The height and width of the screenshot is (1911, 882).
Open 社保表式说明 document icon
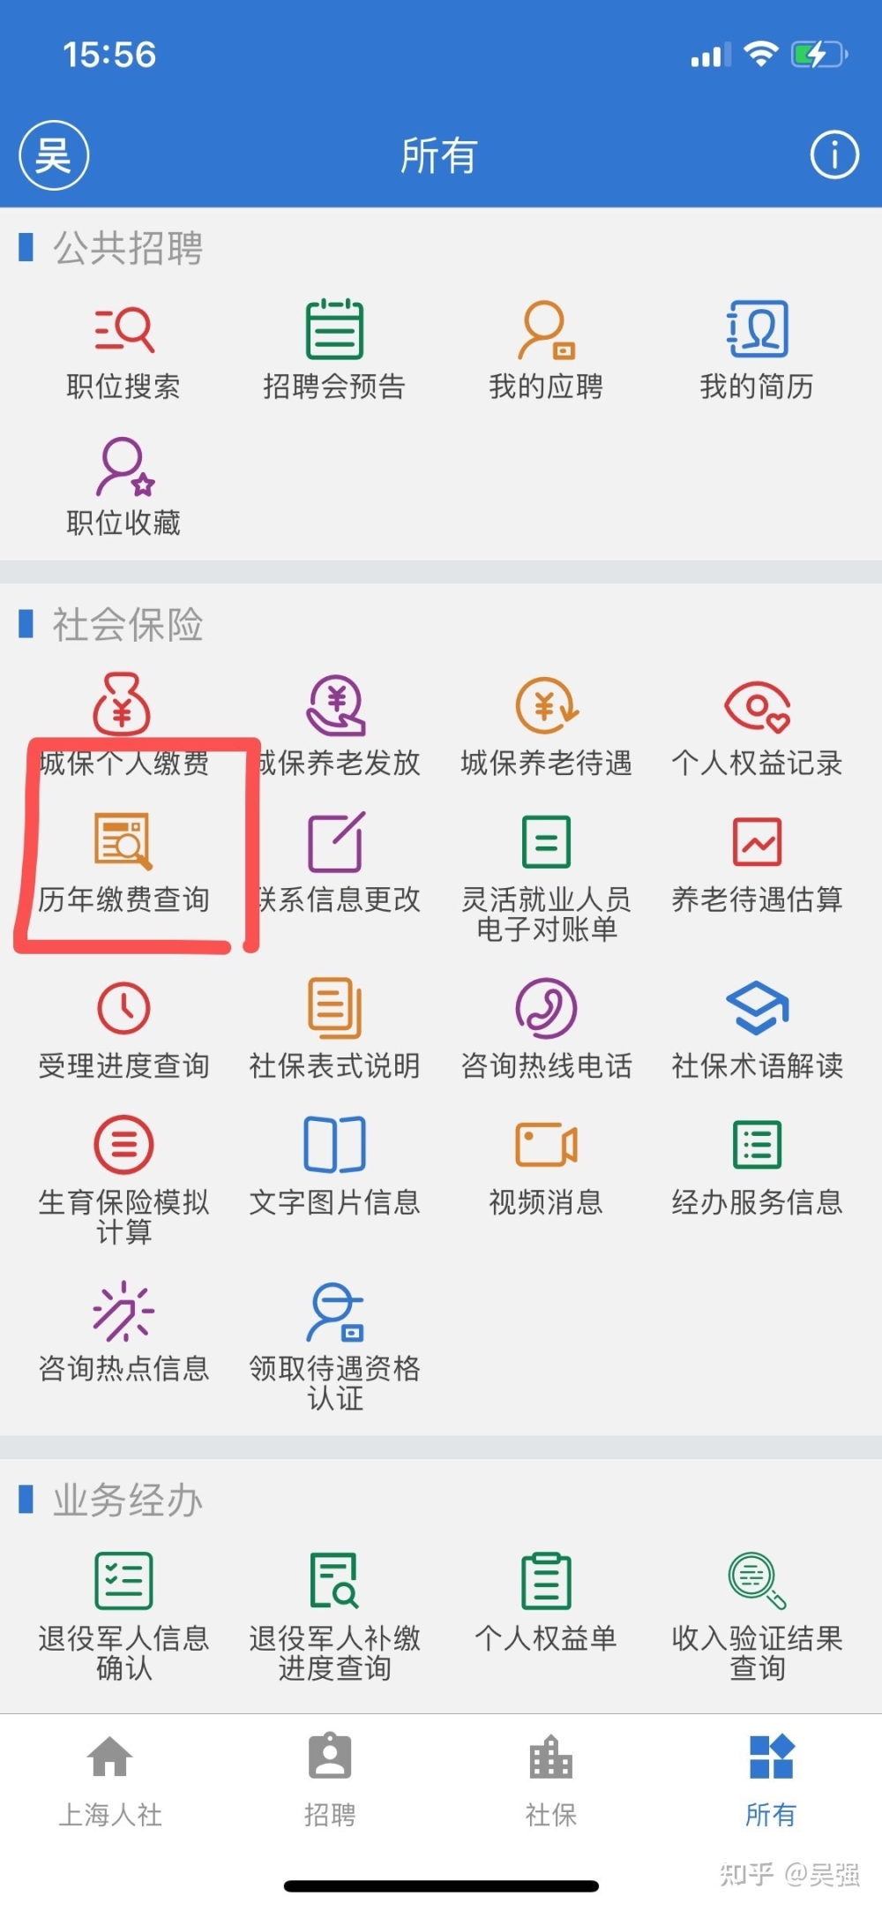(335, 1007)
